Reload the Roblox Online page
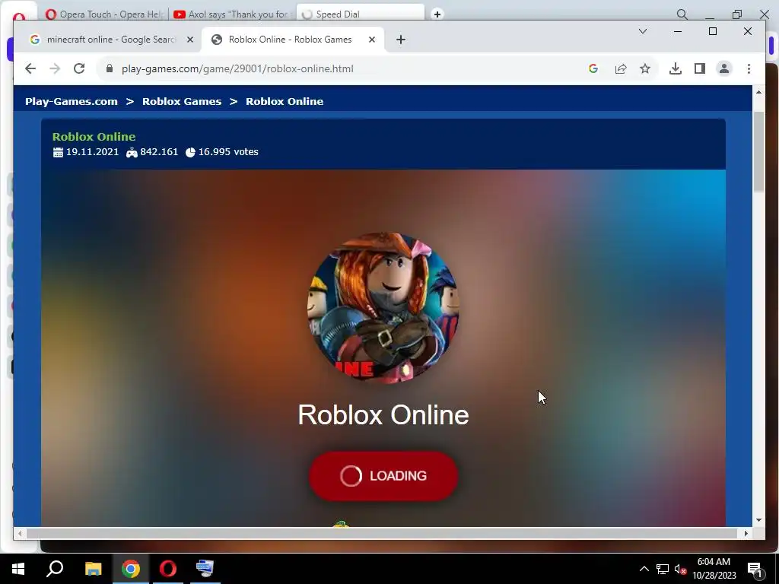779x584 pixels. 79,68
